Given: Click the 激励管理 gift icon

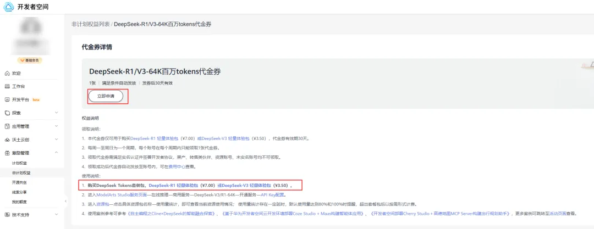Looking at the screenshot, I should pos(7,153).
